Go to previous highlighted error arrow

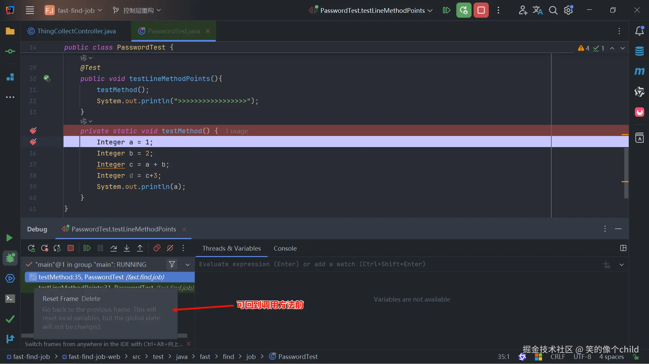612,48
